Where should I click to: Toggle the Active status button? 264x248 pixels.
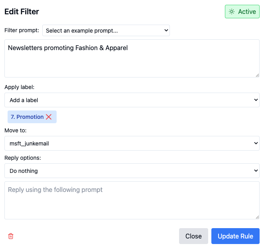click(x=242, y=12)
